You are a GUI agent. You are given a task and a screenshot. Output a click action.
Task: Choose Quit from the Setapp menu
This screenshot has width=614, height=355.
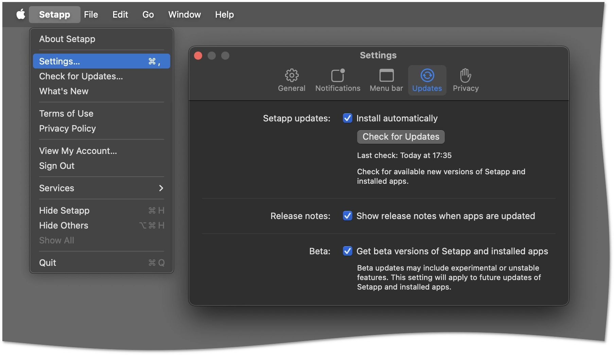point(102,263)
